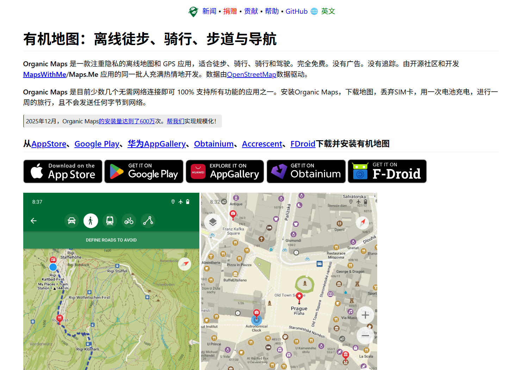Click the zoom in plus button
This screenshot has width=517, height=370.
[x=365, y=315]
